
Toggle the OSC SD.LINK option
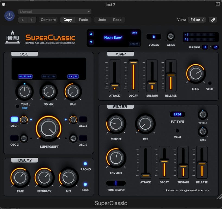click(x=49, y=76)
